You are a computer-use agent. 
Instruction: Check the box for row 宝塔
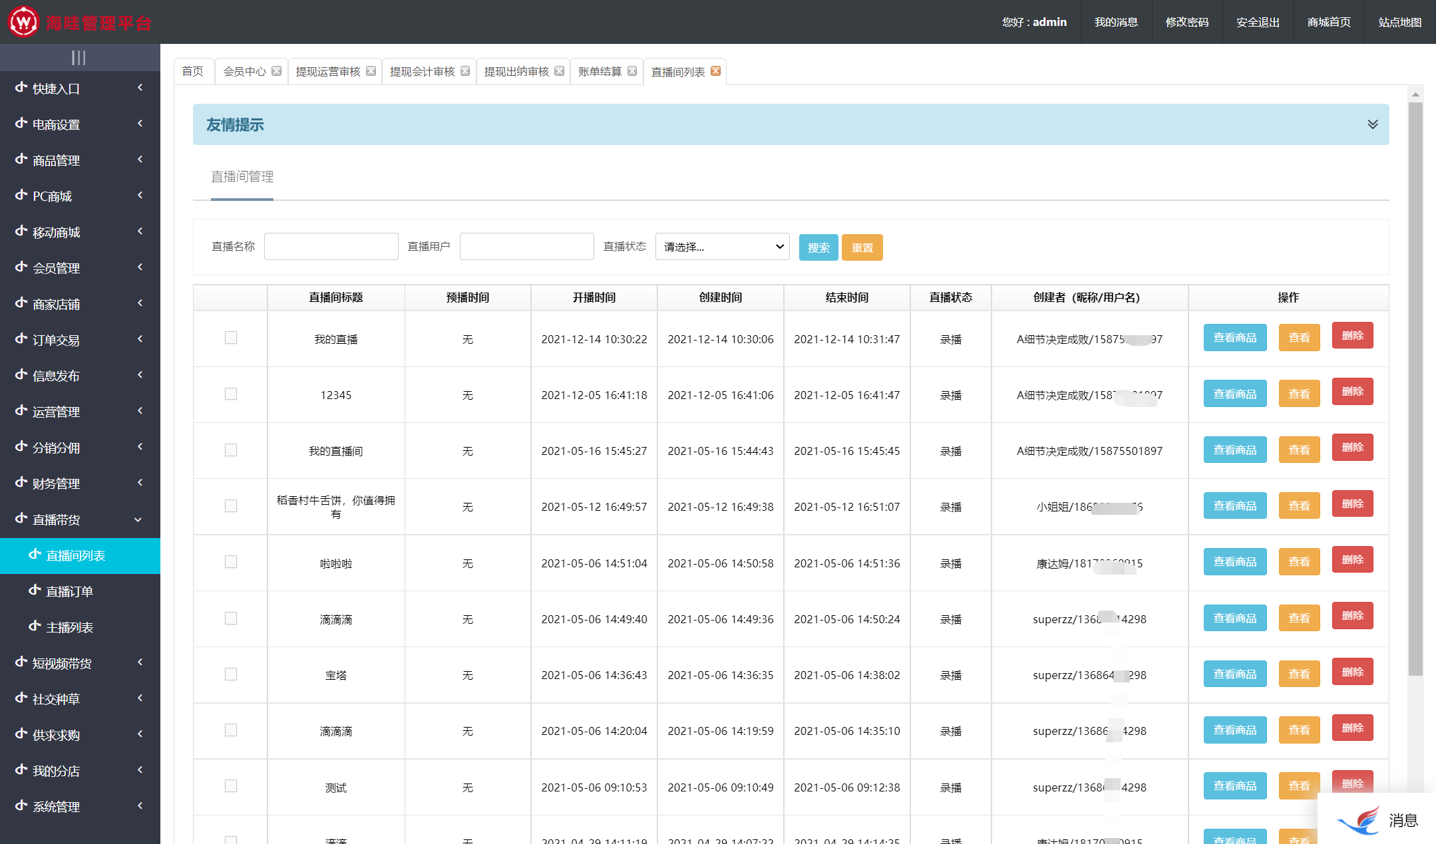pos(231,674)
